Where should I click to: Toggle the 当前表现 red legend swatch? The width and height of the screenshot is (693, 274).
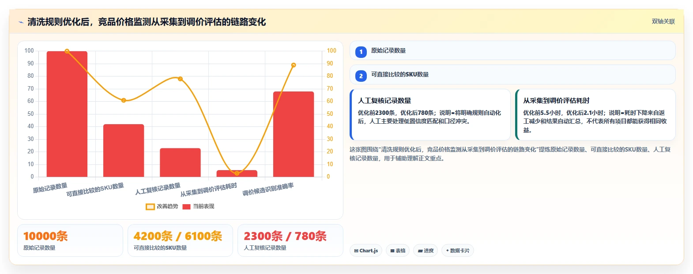186,206
